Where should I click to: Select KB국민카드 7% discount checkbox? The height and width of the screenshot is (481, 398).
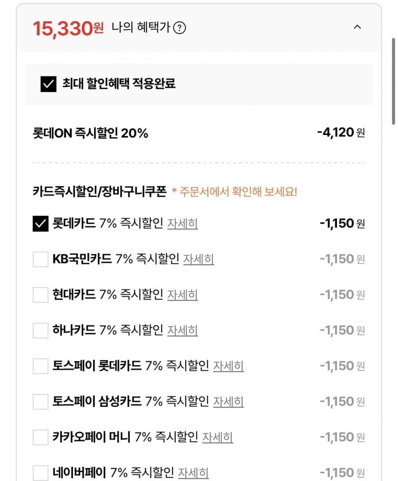pyautogui.click(x=40, y=259)
